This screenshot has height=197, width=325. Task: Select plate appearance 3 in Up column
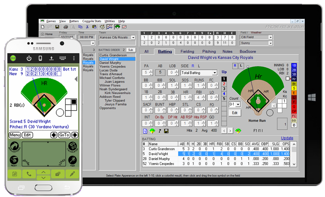(x=224, y=89)
